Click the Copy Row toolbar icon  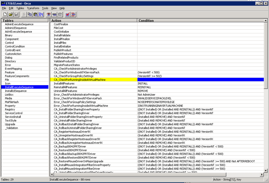pyautogui.click(x=54, y=14)
